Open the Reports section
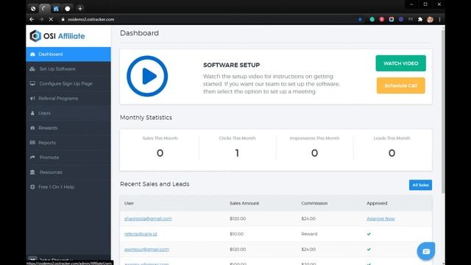This screenshot has width=471, height=265. coord(68,143)
